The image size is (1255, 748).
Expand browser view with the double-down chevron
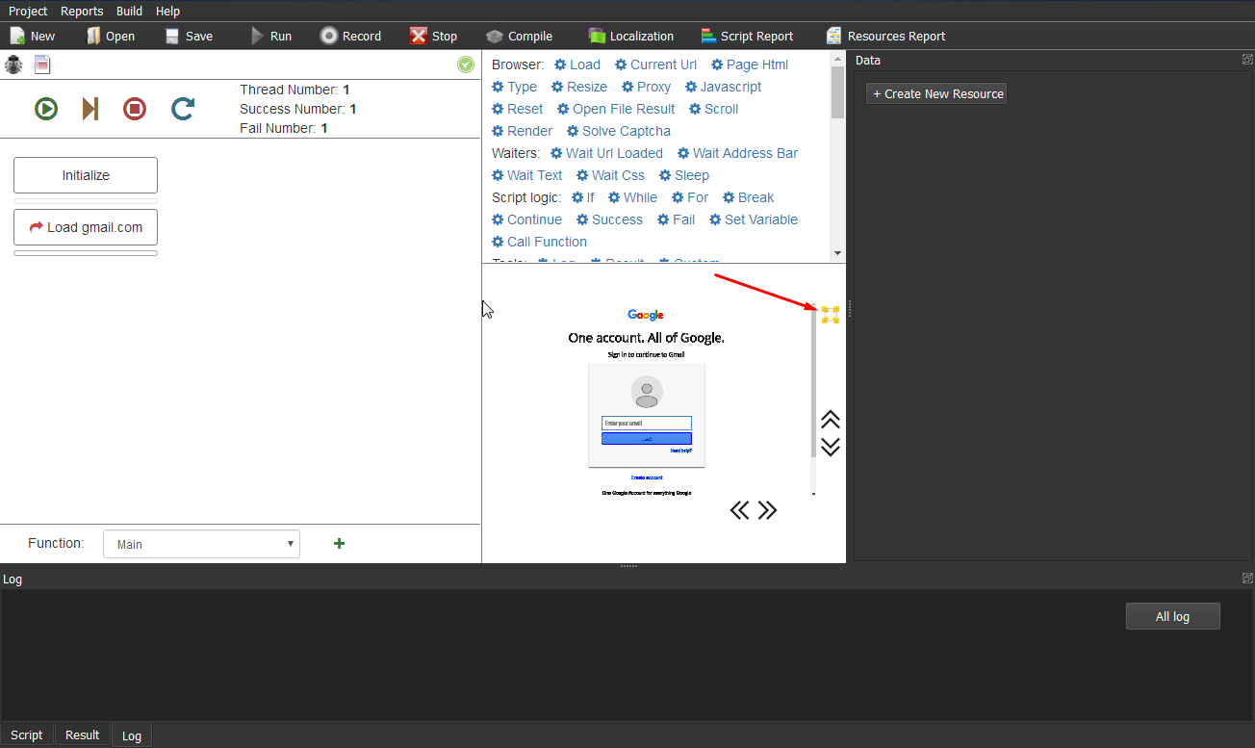[x=830, y=445]
